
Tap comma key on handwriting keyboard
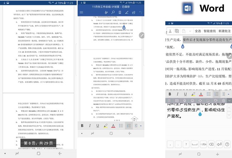tap(170, 144)
